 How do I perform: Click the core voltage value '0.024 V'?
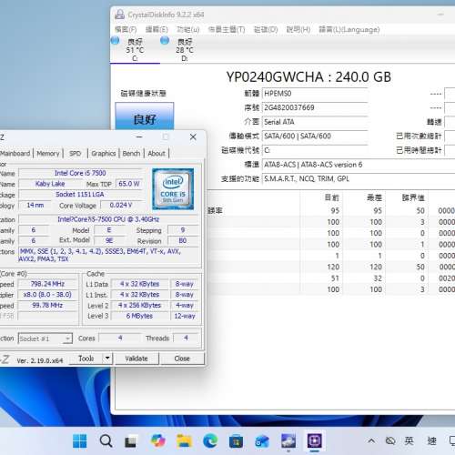coord(121,206)
